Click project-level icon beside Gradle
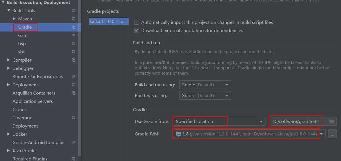The width and height of the screenshot is (341, 161). coord(73,27)
